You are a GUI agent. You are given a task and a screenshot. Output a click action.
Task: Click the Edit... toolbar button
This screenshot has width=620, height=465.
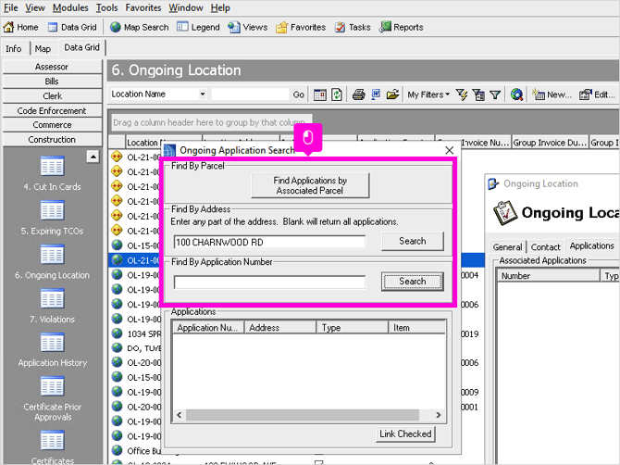597,94
